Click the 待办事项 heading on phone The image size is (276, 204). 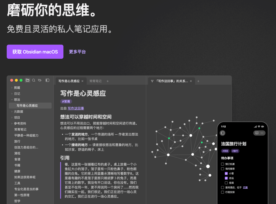tap(227, 158)
